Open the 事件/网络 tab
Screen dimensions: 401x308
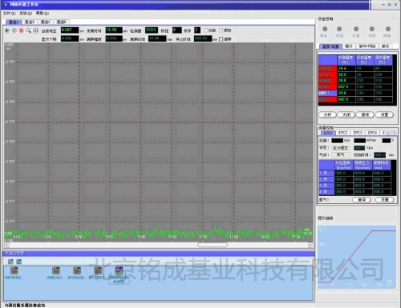[x=367, y=46]
